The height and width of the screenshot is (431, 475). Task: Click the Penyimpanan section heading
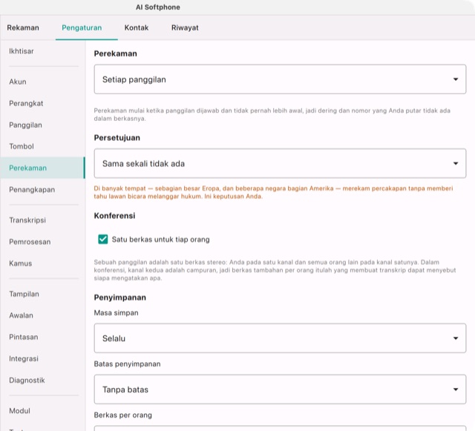(x=120, y=297)
